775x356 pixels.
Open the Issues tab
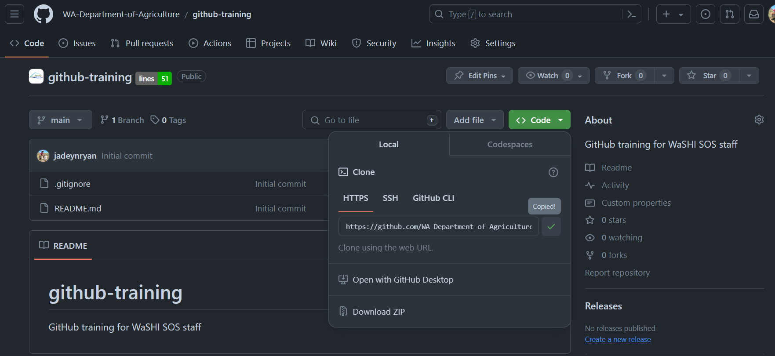[x=77, y=44]
